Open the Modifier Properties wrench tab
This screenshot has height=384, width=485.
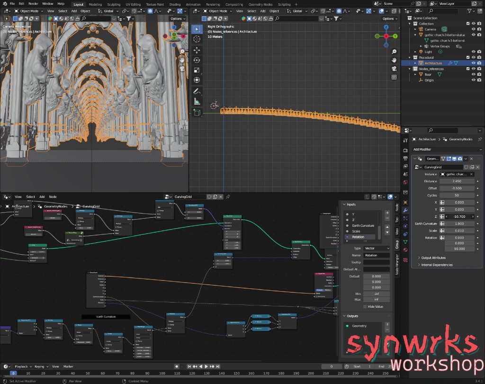406,210
